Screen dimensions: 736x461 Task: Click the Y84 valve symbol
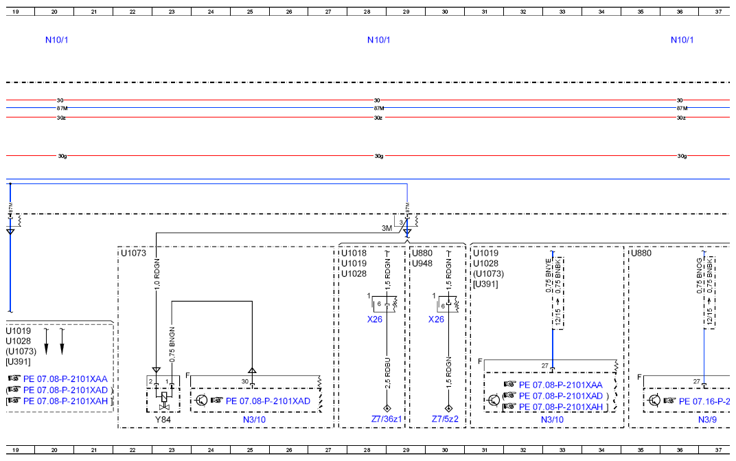click(x=163, y=398)
